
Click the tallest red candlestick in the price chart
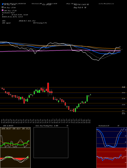48,87
